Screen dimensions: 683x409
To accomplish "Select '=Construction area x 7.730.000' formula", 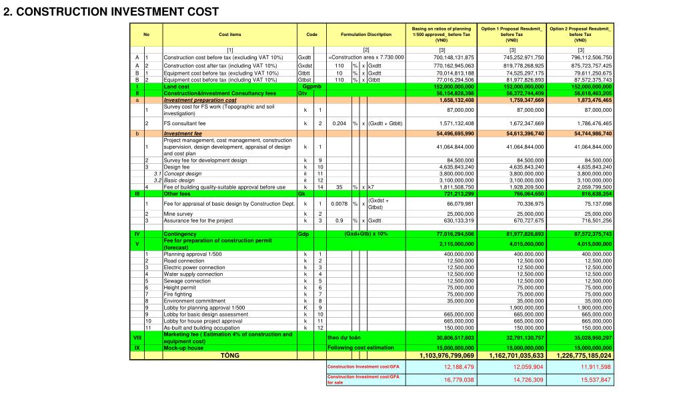I will 366,57.
